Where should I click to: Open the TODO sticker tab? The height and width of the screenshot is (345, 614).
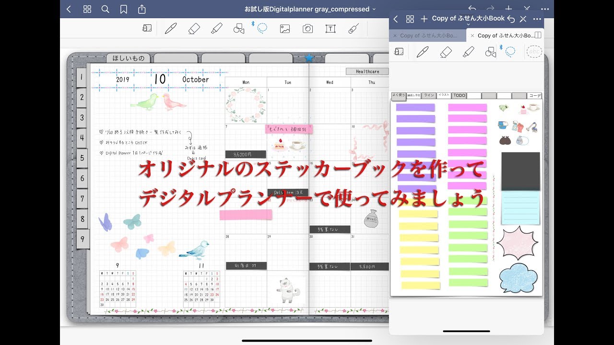point(459,95)
